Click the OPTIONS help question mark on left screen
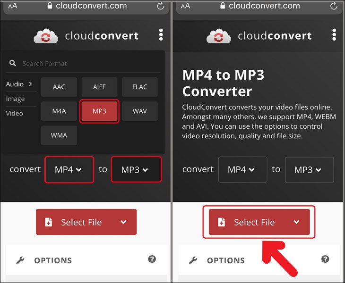This screenshot has width=345, height=283. click(x=152, y=259)
